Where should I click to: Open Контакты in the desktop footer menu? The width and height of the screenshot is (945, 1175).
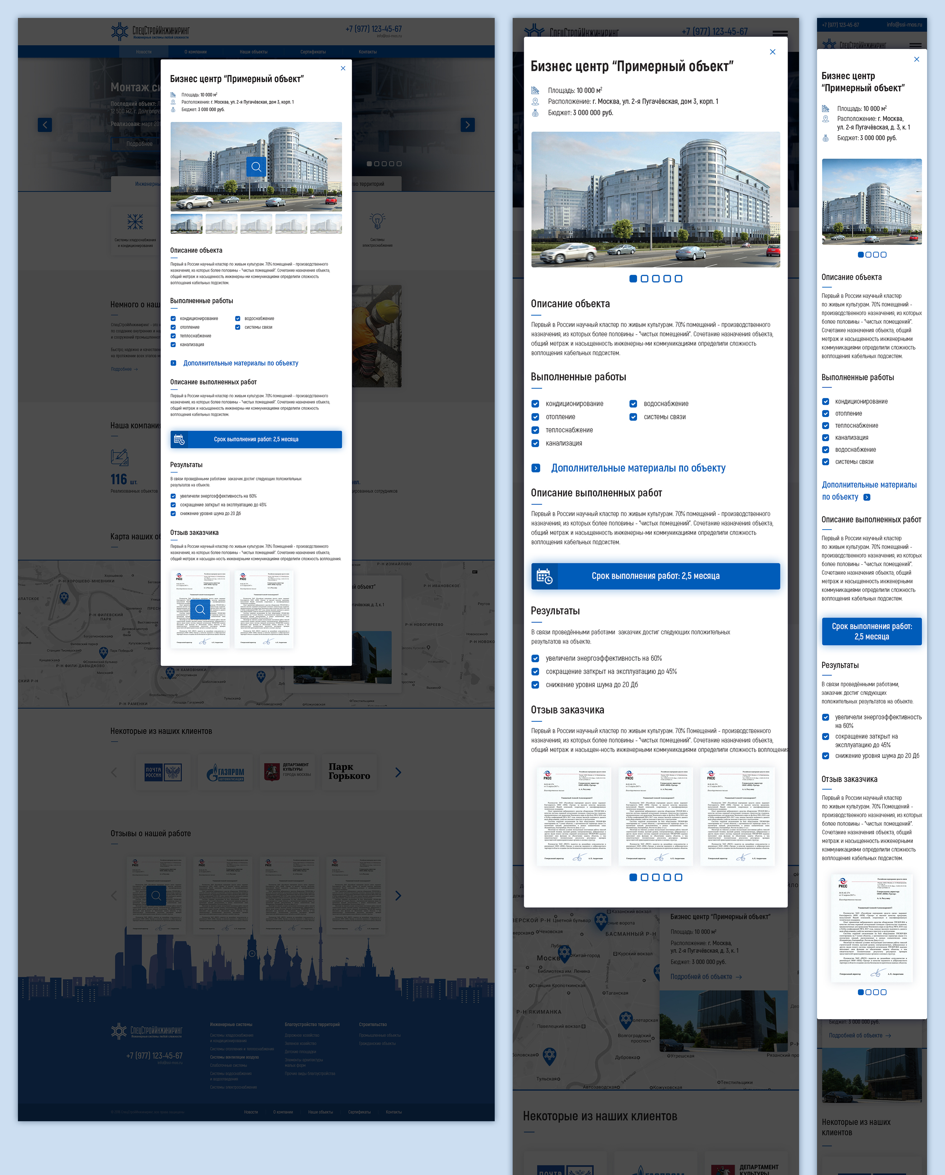pos(394,1112)
